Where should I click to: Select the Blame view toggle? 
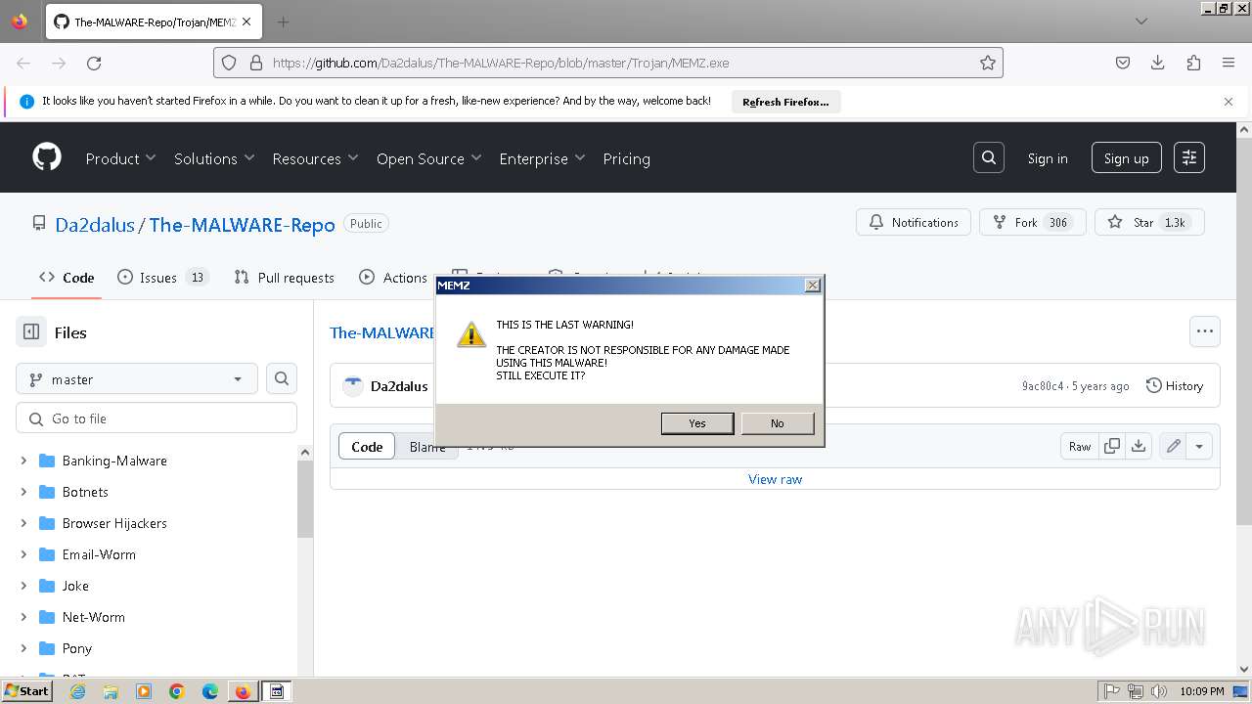(x=427, y=447)
